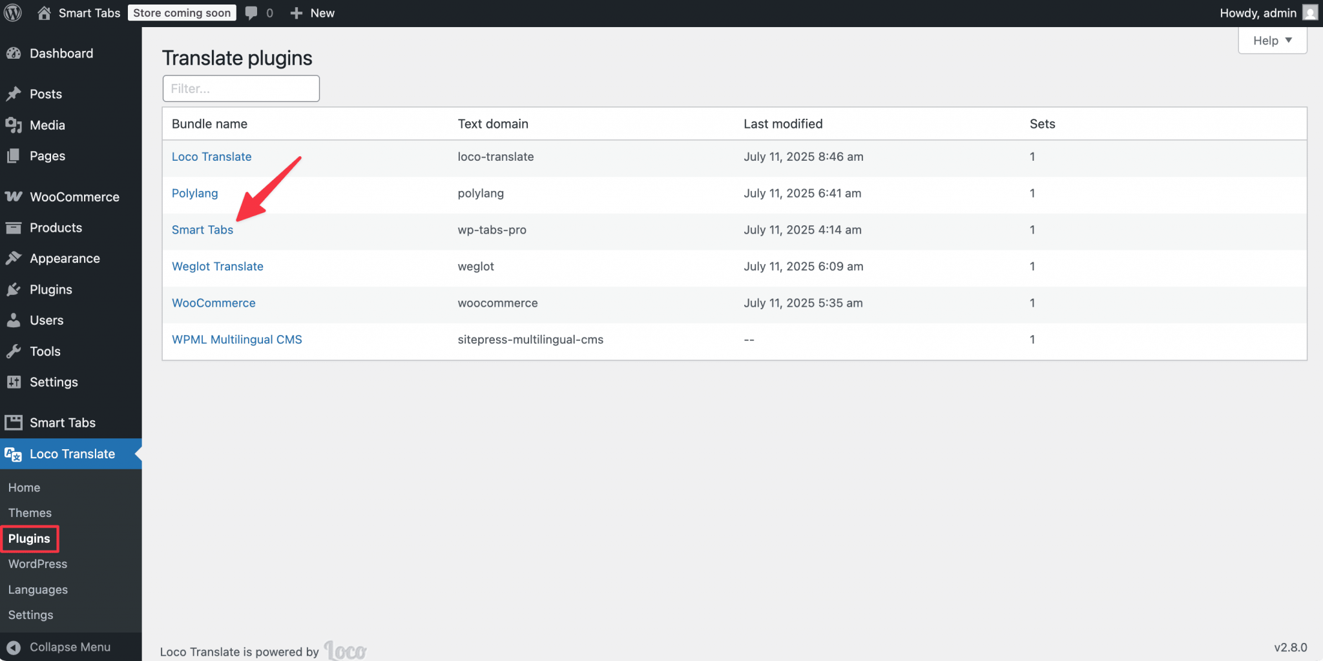Open WooCommerce via its sidebar icon
Viewport: 1323px width, 661px height.
click(x=14, y=197)
